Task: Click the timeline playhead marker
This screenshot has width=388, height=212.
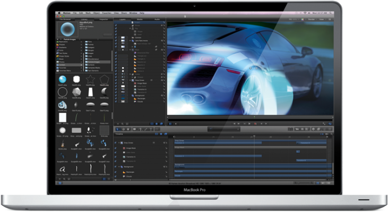Action: point(254,136)
